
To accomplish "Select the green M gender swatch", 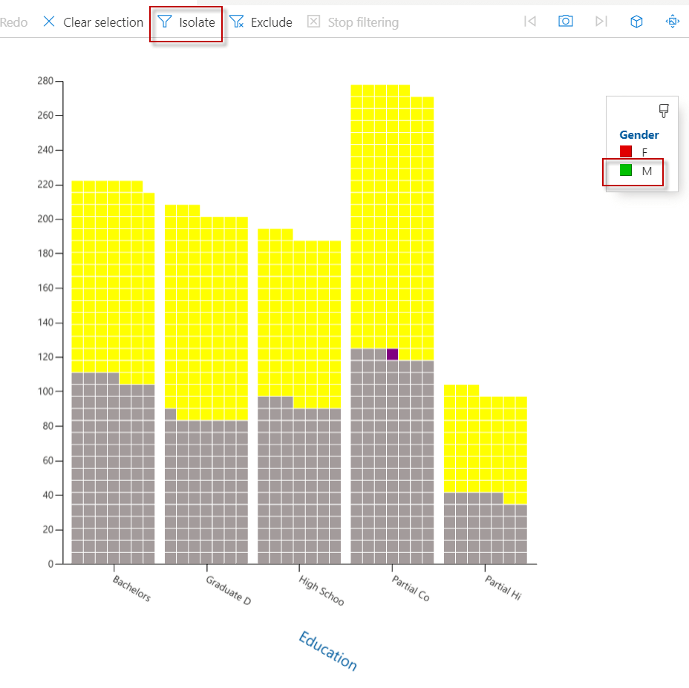I will pyautogui.click(x=626, y=170).
